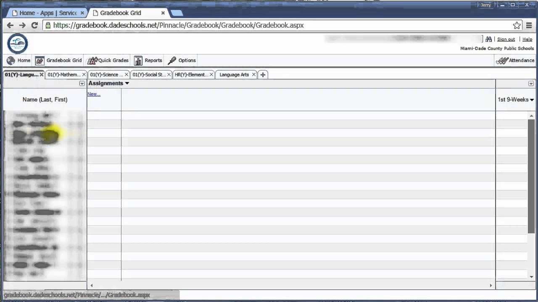This screenshot has height=302, width=538.
Task: Click the school district logo
Action: [18, 44]
